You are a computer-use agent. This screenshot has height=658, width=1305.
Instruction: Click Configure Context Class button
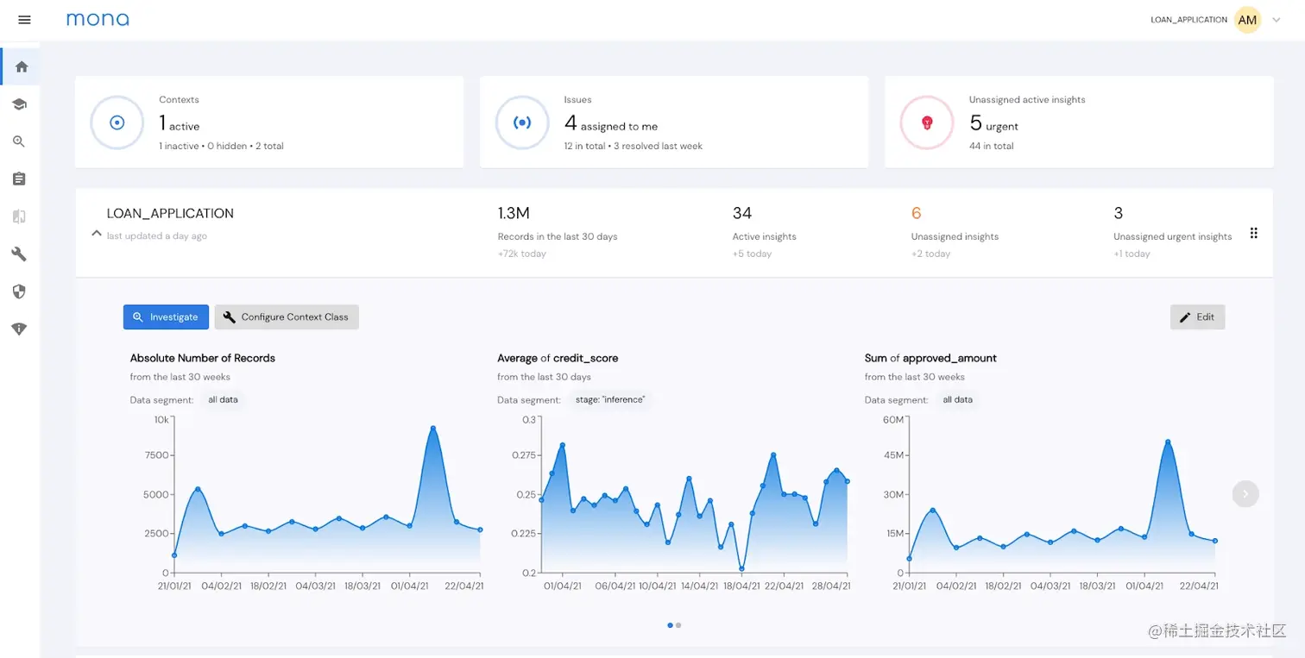[287, 316]
